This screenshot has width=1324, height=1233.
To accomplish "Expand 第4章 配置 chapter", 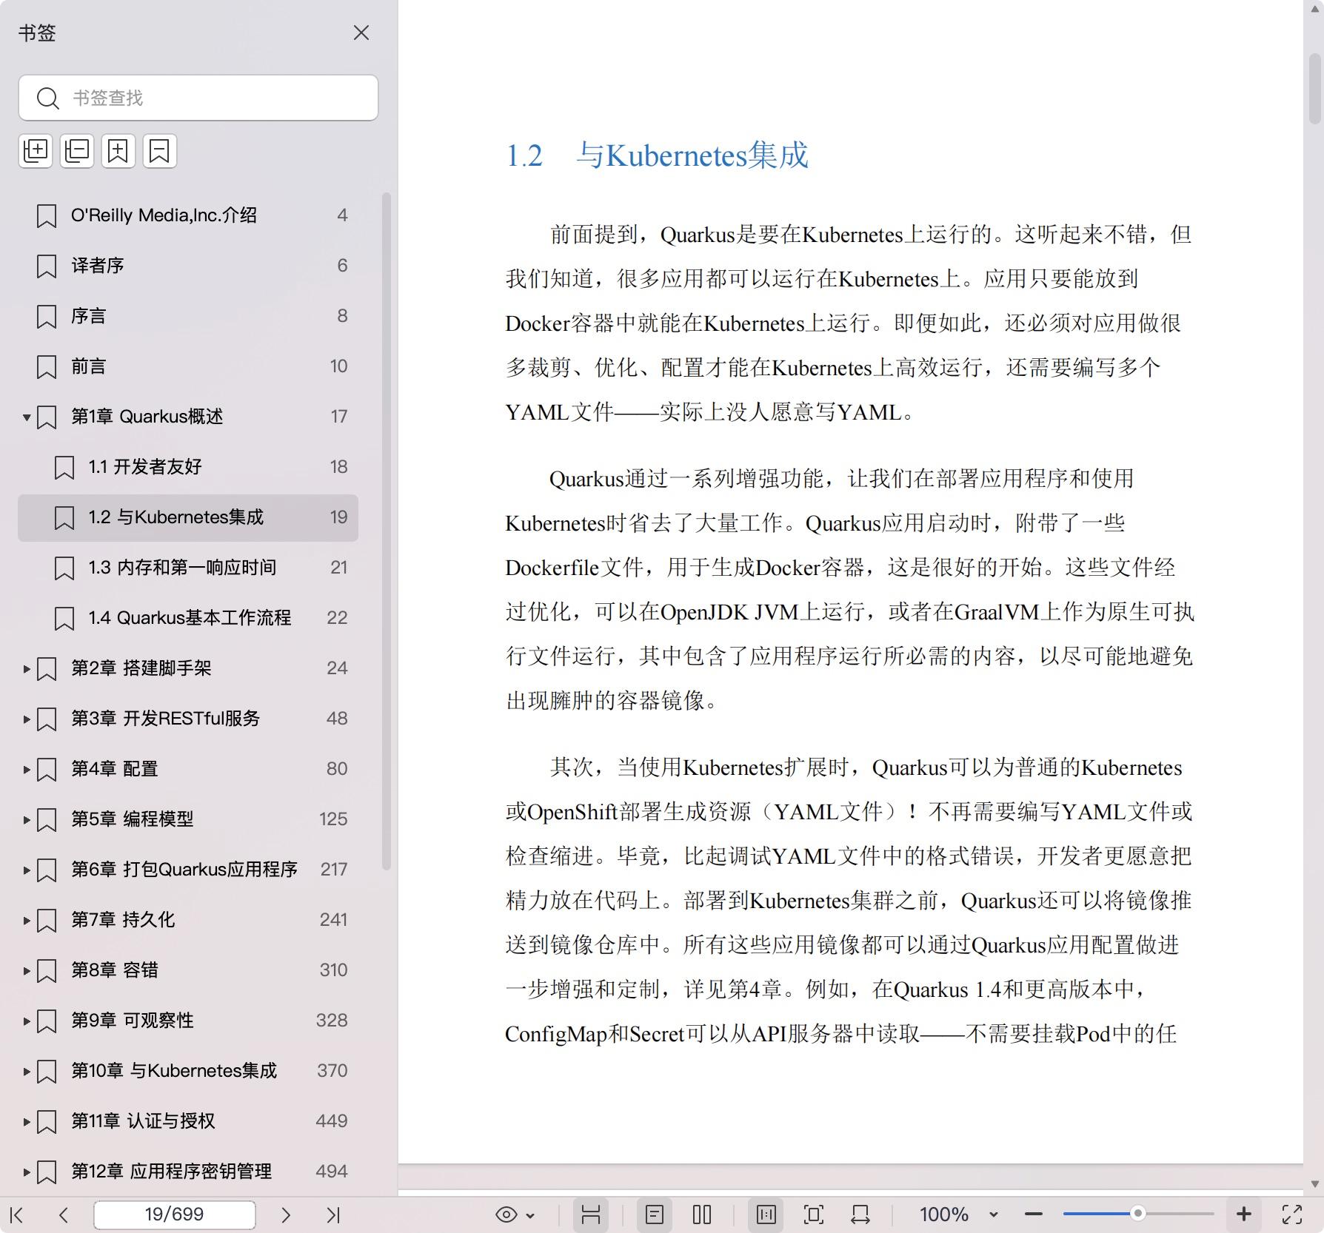I will pos(27,770).
